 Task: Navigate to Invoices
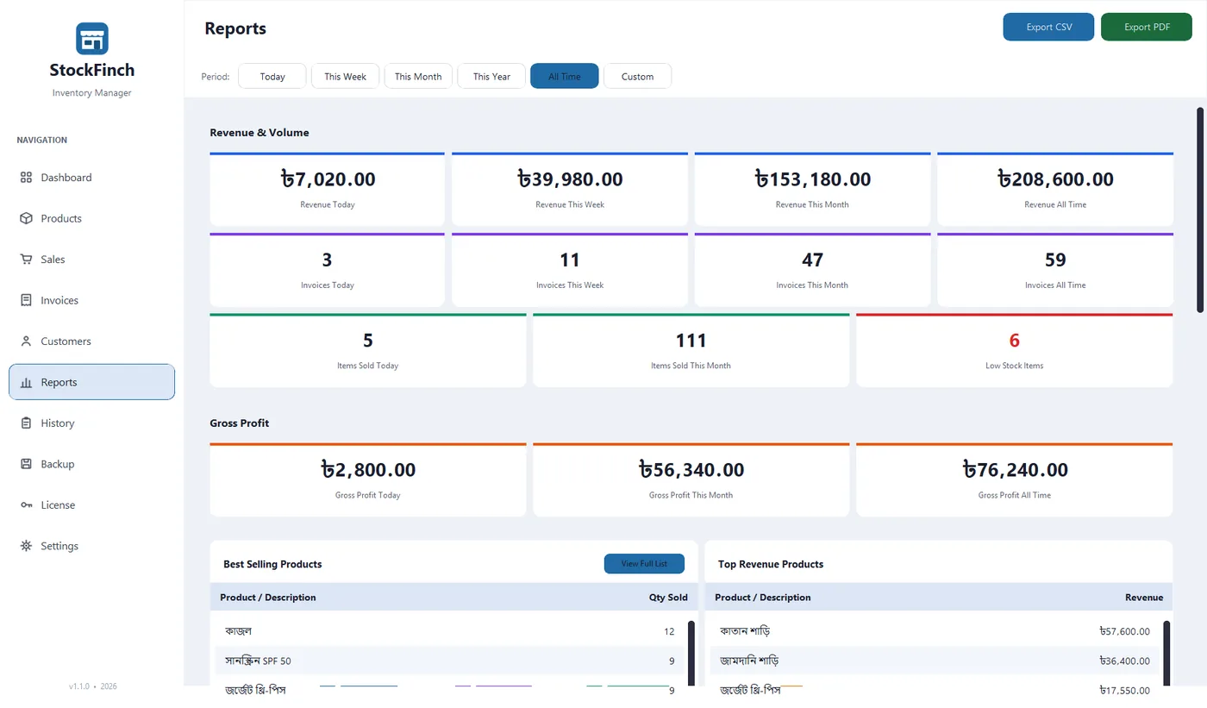[91, 300]
